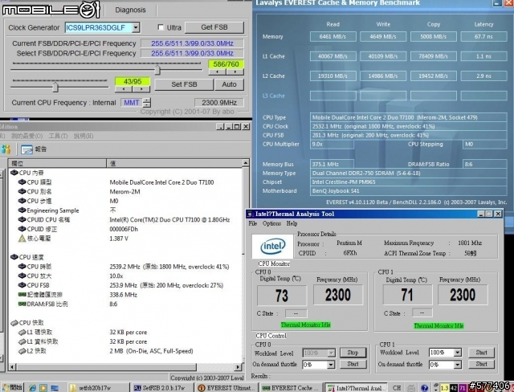The image size is (514, 392).
Task: Click the L1 Cache Copy 78409 MB/s cell
Action: tap(434, 56)
